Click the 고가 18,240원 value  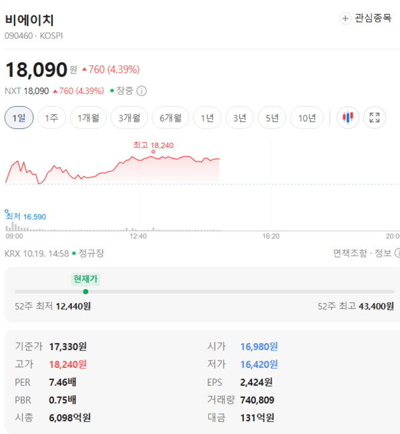tap(68, 365)
